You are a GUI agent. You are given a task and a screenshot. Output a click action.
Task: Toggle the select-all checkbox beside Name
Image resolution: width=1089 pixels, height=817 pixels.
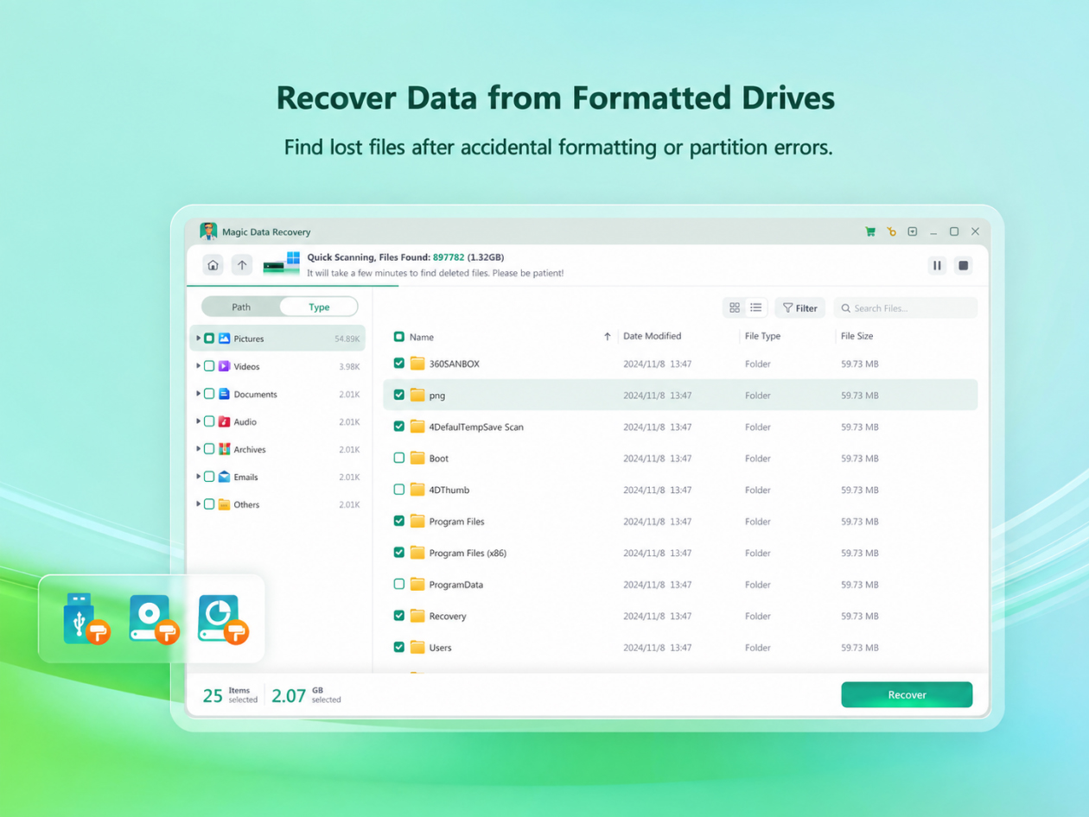[398, 337]
